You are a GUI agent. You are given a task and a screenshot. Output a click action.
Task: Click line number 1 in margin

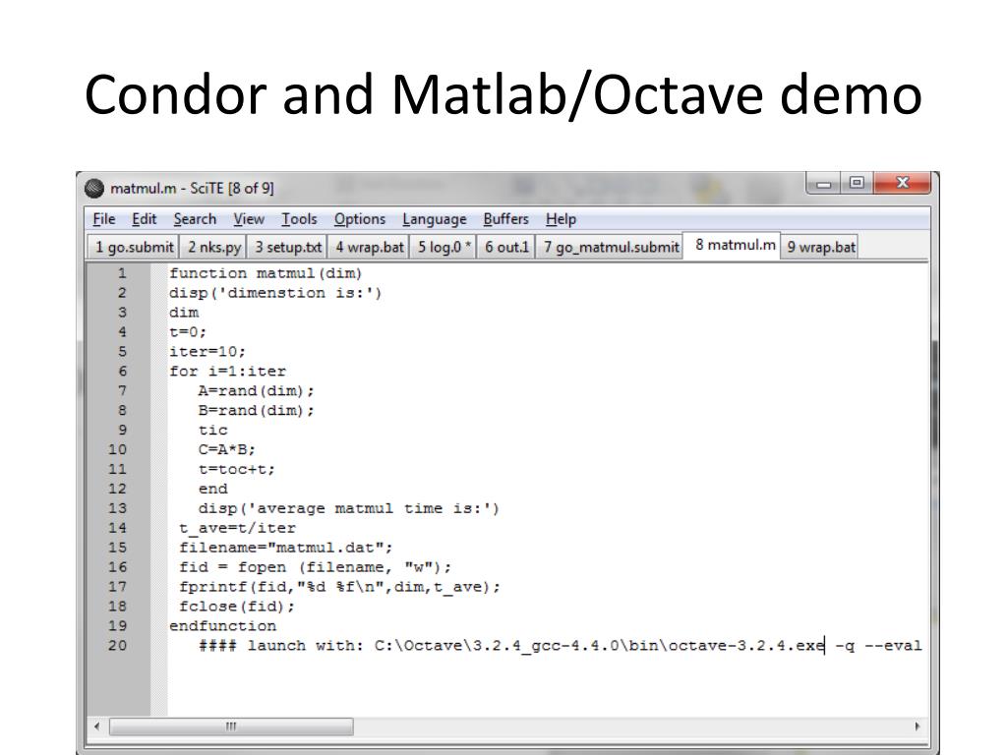(x=121, y=273)
